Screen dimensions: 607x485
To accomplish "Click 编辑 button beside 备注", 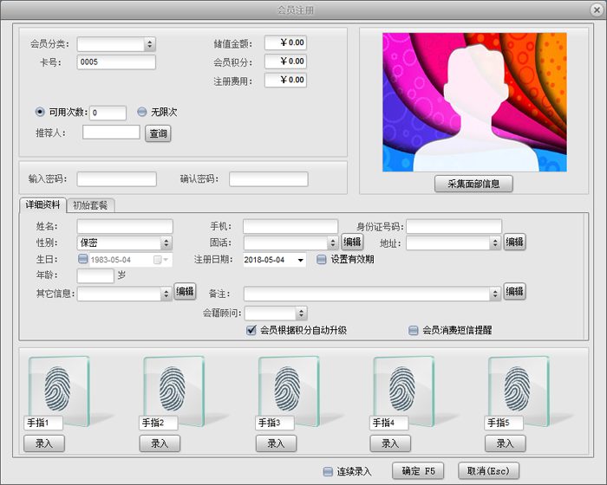I will (514, 291).
